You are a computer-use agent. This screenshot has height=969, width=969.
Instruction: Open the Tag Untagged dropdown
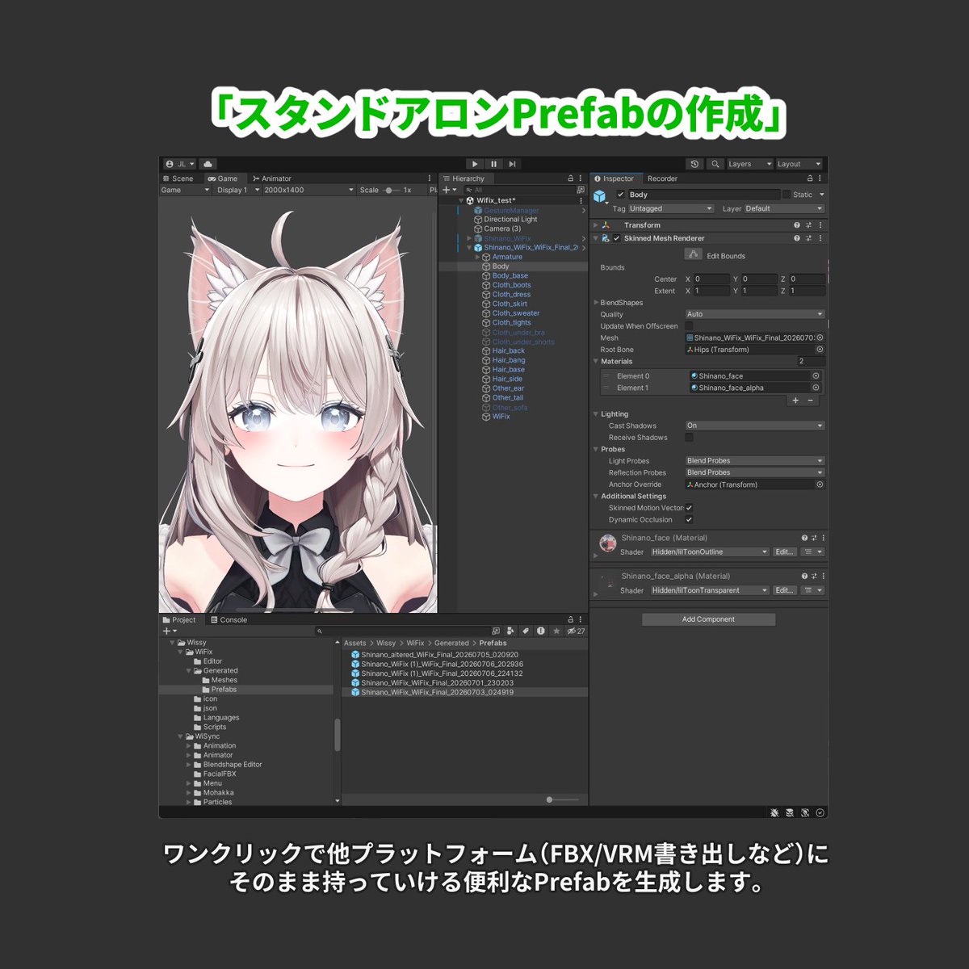[671, 208]
